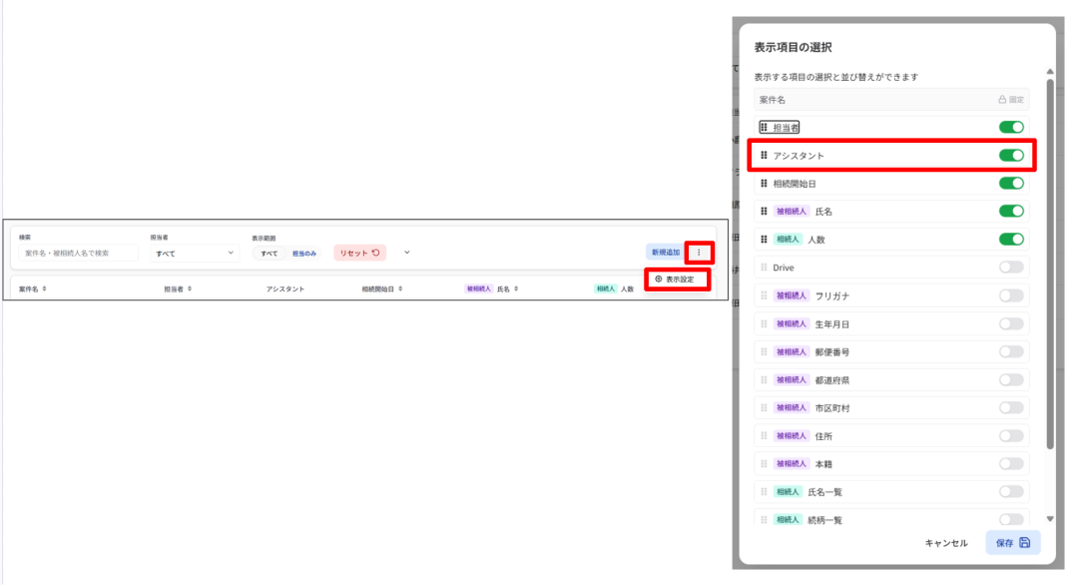Image resolution: width=1077 pixels, height=585 pixels.
Task: Click キャンセル in the dialog
Action: point(946,543)
